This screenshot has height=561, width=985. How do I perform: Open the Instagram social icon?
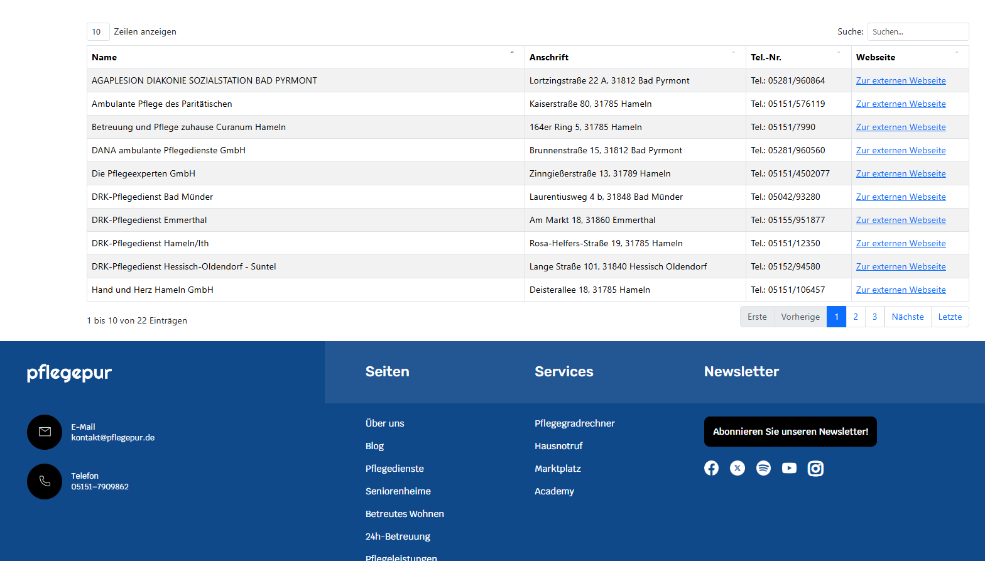[x=815, y=469]
